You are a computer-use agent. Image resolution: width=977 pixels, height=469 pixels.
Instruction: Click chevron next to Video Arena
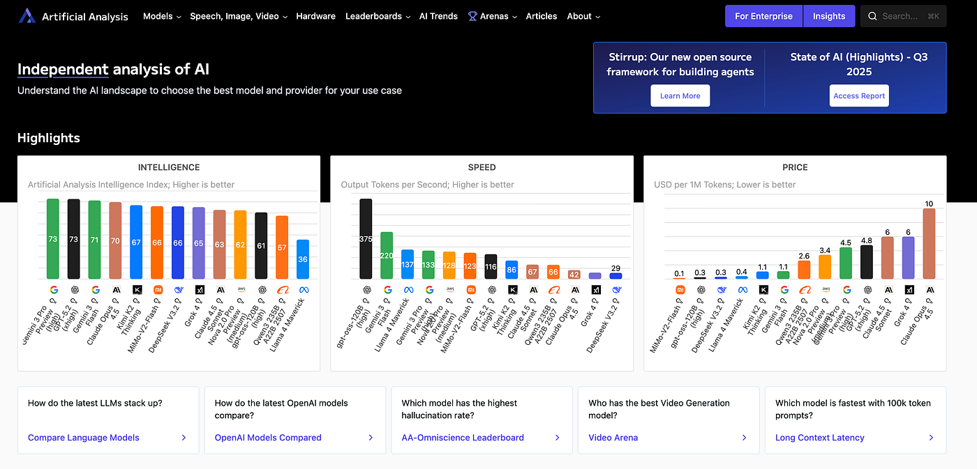745,438
